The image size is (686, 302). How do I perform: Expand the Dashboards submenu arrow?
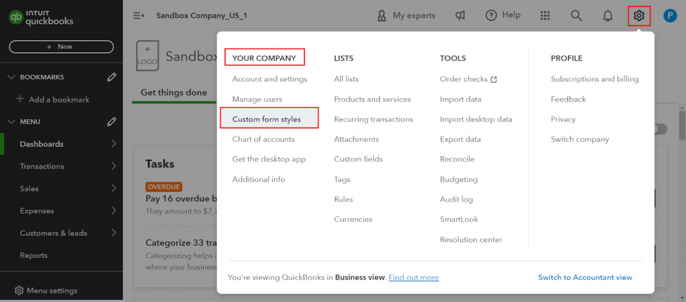(x=114, y=144)
